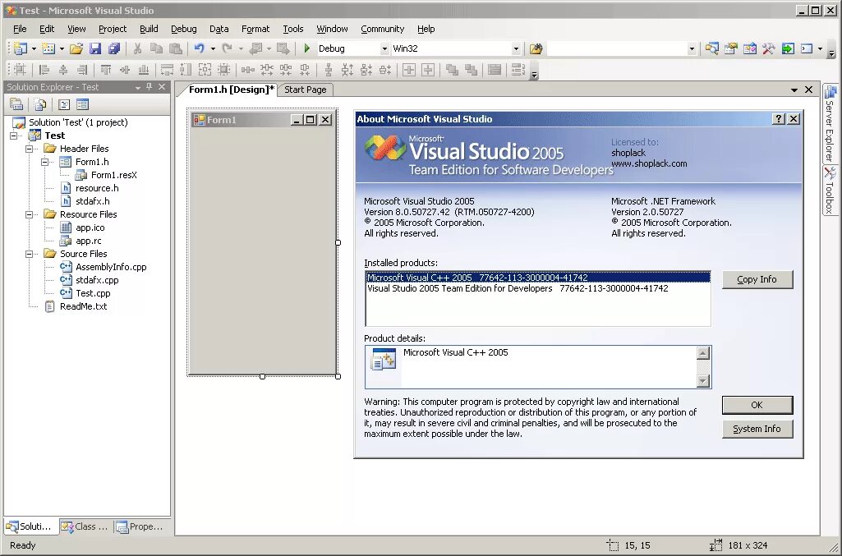Click the Align Lefts layout icon
Screen dimensions: 842x556
[44, 70]
